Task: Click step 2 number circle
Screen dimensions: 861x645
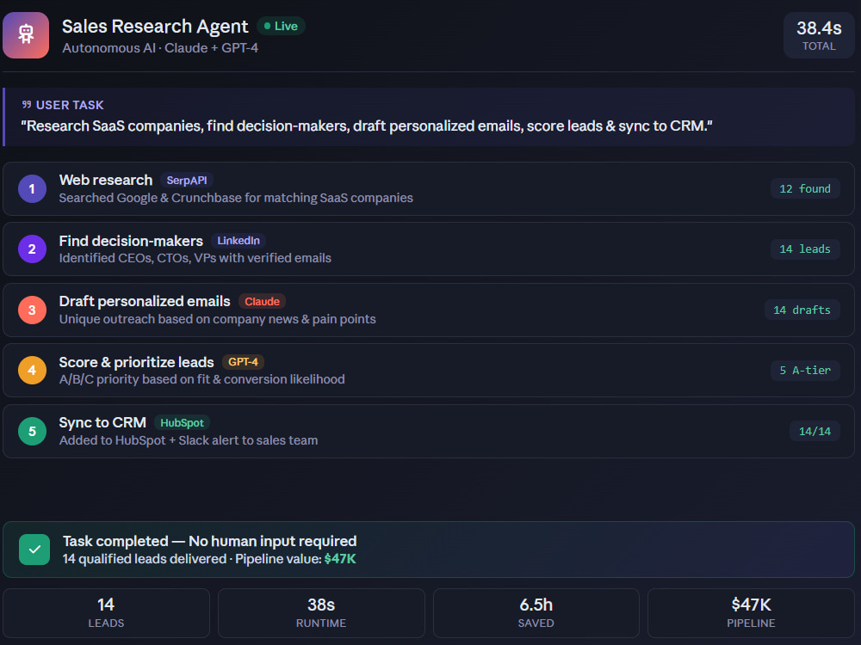Action: pyautogui.click(x=32, y=249)
